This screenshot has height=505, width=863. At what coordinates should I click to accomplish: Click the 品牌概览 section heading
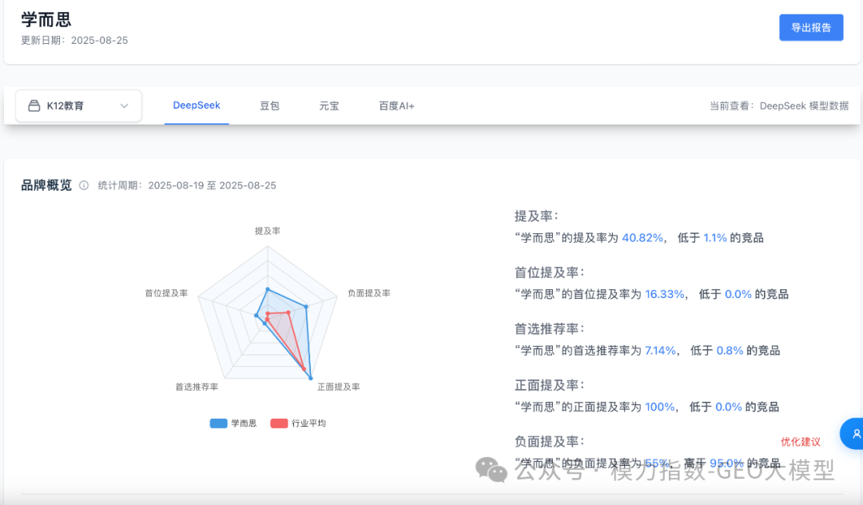(46, 185)
